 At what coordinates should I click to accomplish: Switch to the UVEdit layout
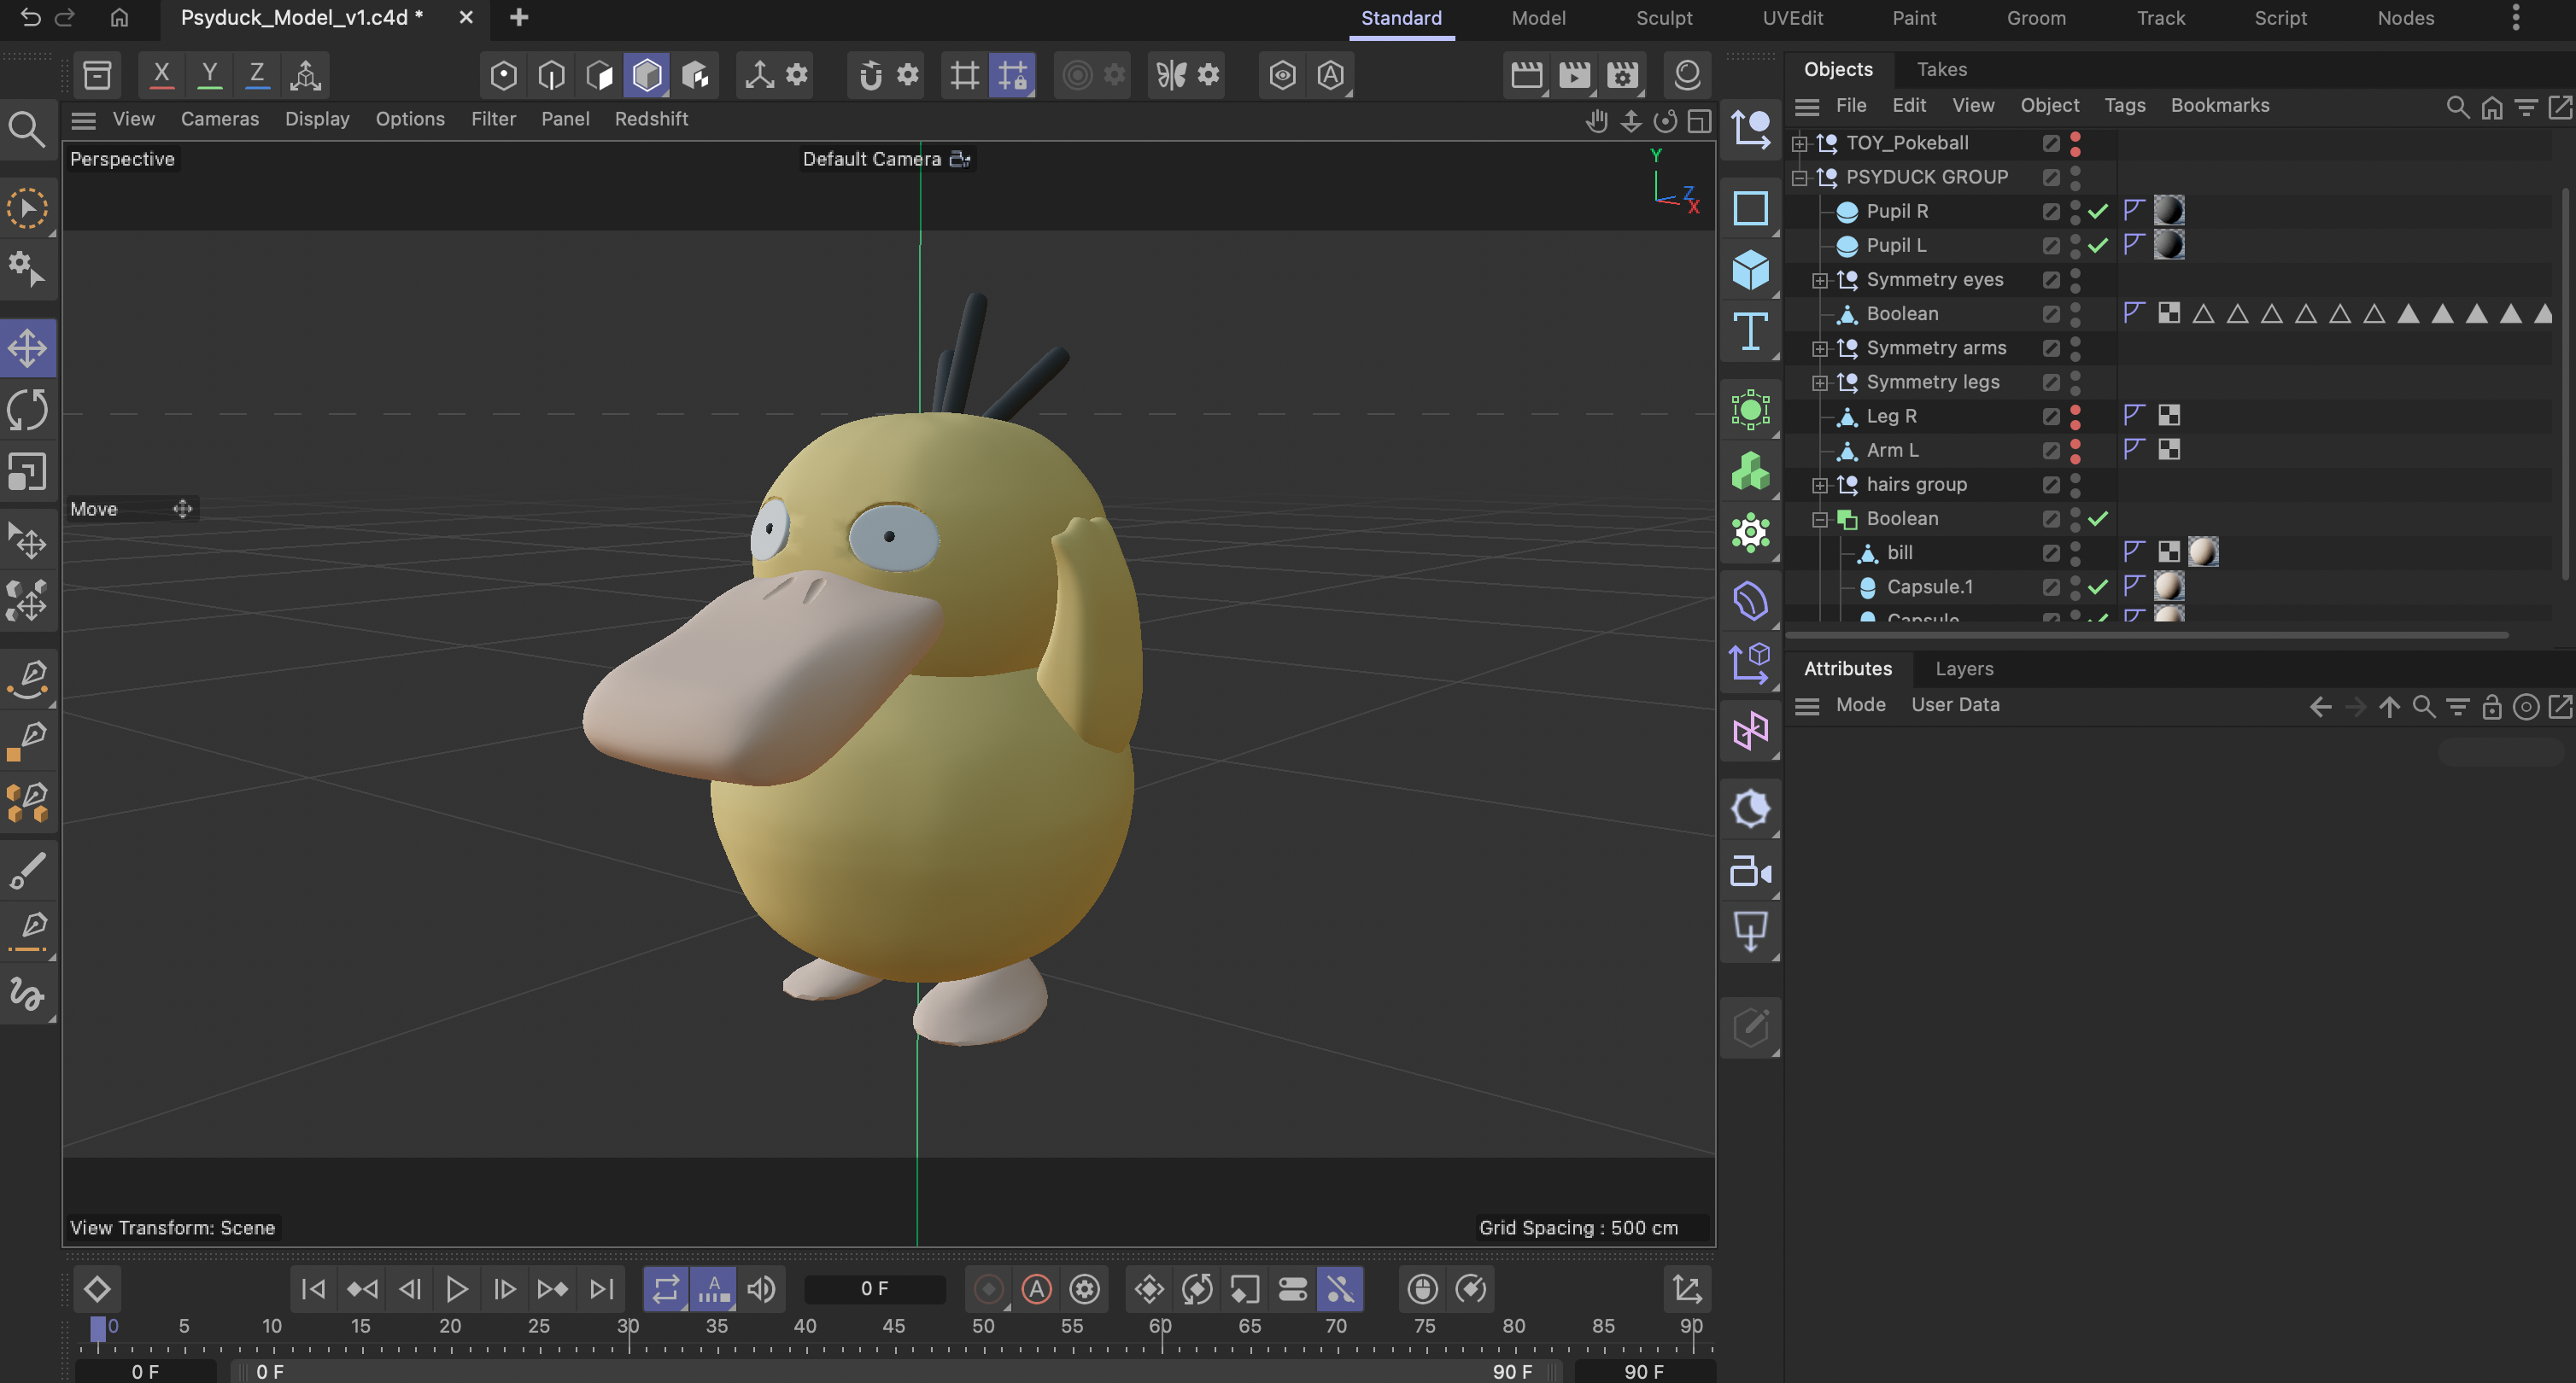click(x=1792, y=18)
